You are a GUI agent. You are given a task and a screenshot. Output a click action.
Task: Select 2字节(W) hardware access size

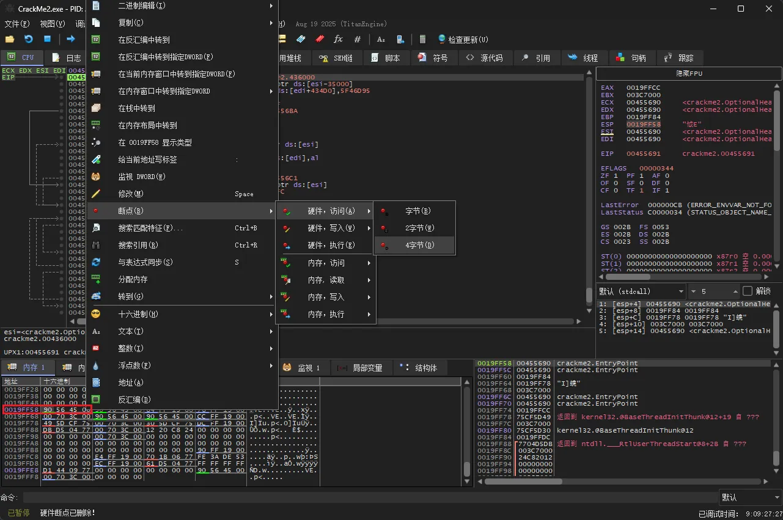click(x=414, y=228)
